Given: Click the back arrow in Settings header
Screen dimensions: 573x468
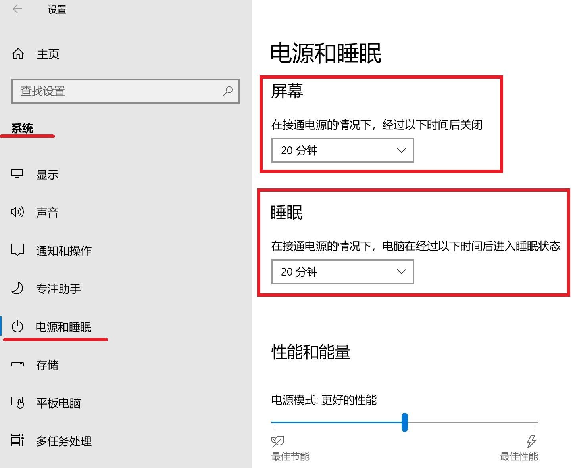Looking at the screenshot, I should pyautogui.click(x=17, y=9).
